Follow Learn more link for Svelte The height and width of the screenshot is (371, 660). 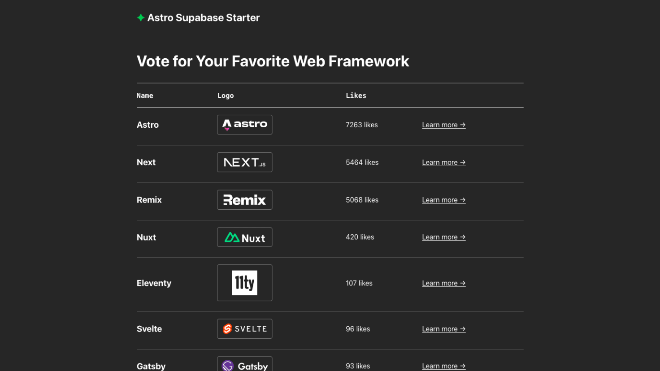coord(443,329)
